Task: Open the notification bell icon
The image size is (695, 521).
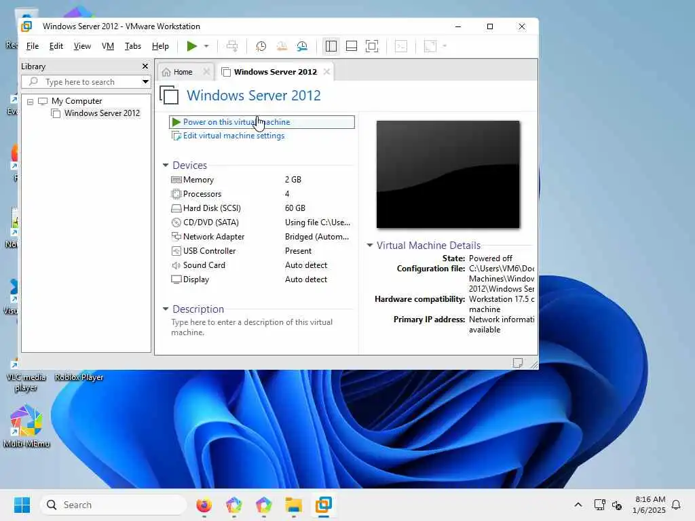Action: tap(676, 505)
